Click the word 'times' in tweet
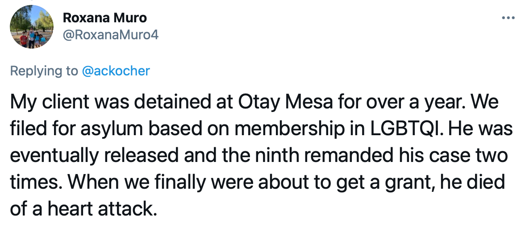 point(36,182)
